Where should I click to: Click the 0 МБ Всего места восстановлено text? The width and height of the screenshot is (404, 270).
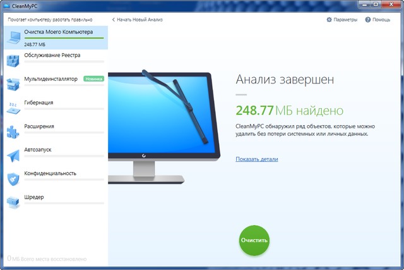coord(47,259)
